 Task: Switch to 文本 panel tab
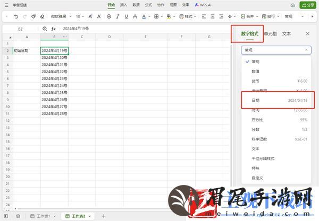(286, 34)
